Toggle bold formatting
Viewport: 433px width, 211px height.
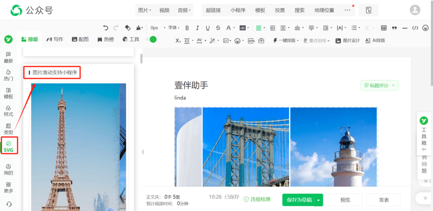click(187, 28)
